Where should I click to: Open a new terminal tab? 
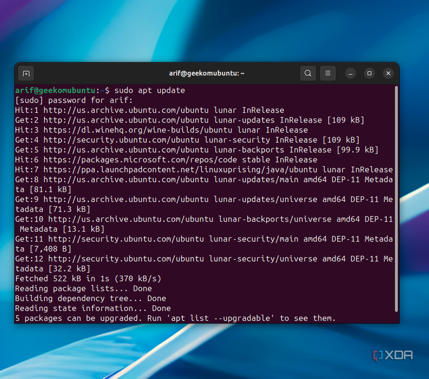tap(25, 73)
